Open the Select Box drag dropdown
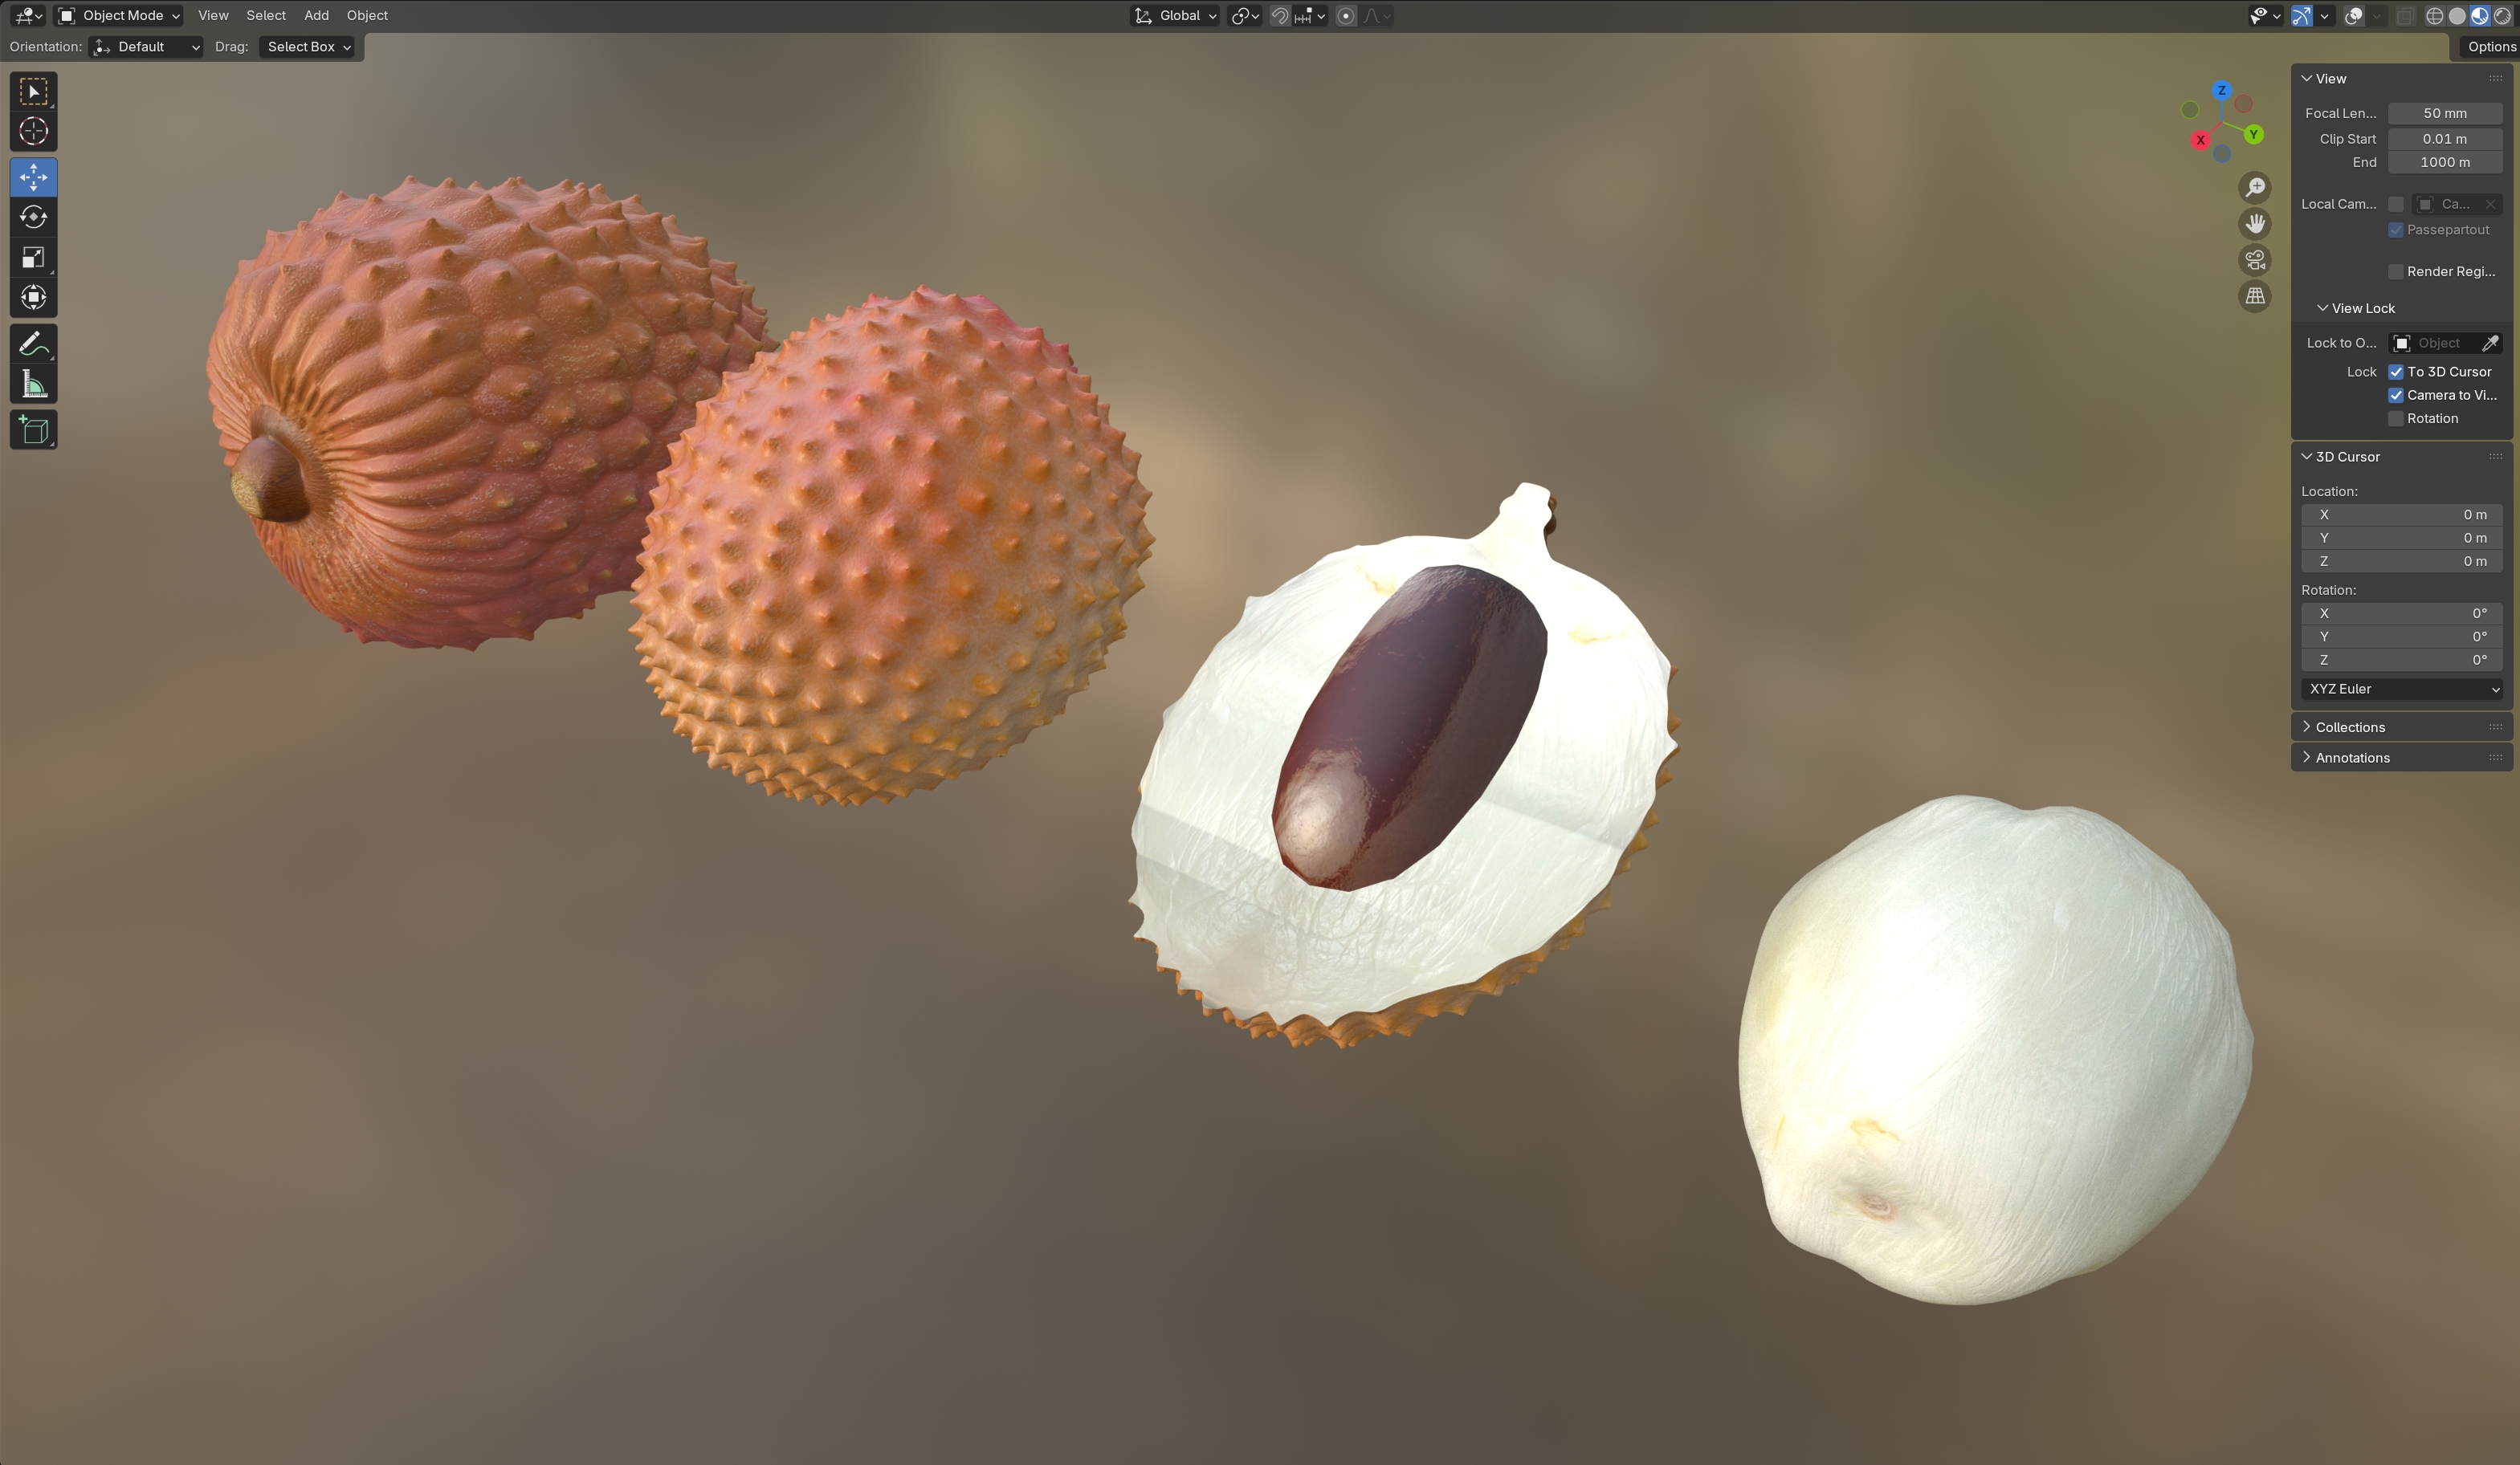This screenshot has height=1465, width=2520. [308, 47]
